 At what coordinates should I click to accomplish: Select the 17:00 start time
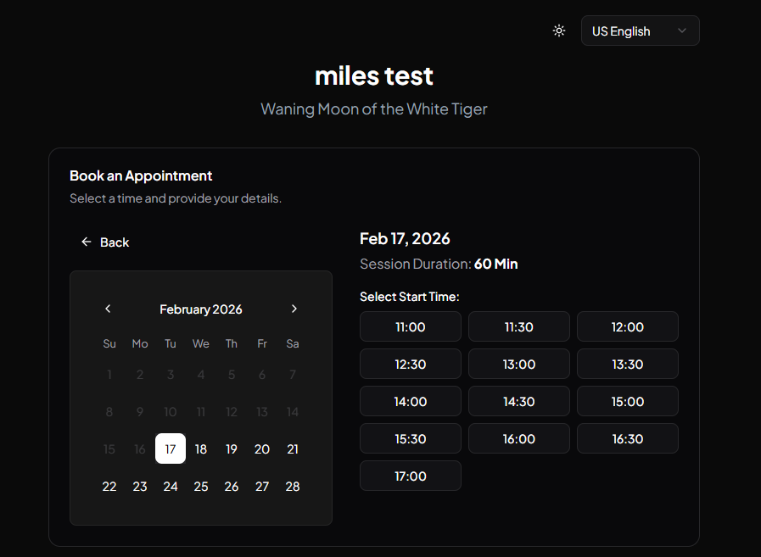pos(411,476)
